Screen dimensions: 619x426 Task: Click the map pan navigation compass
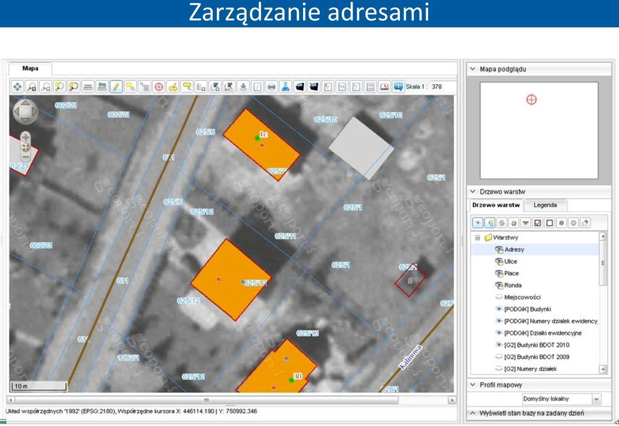(x=25, y=111)
